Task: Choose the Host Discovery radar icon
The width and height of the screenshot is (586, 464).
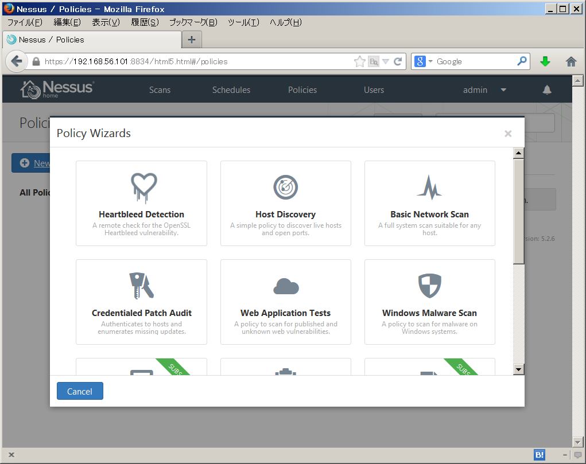Action: [285, 187]
